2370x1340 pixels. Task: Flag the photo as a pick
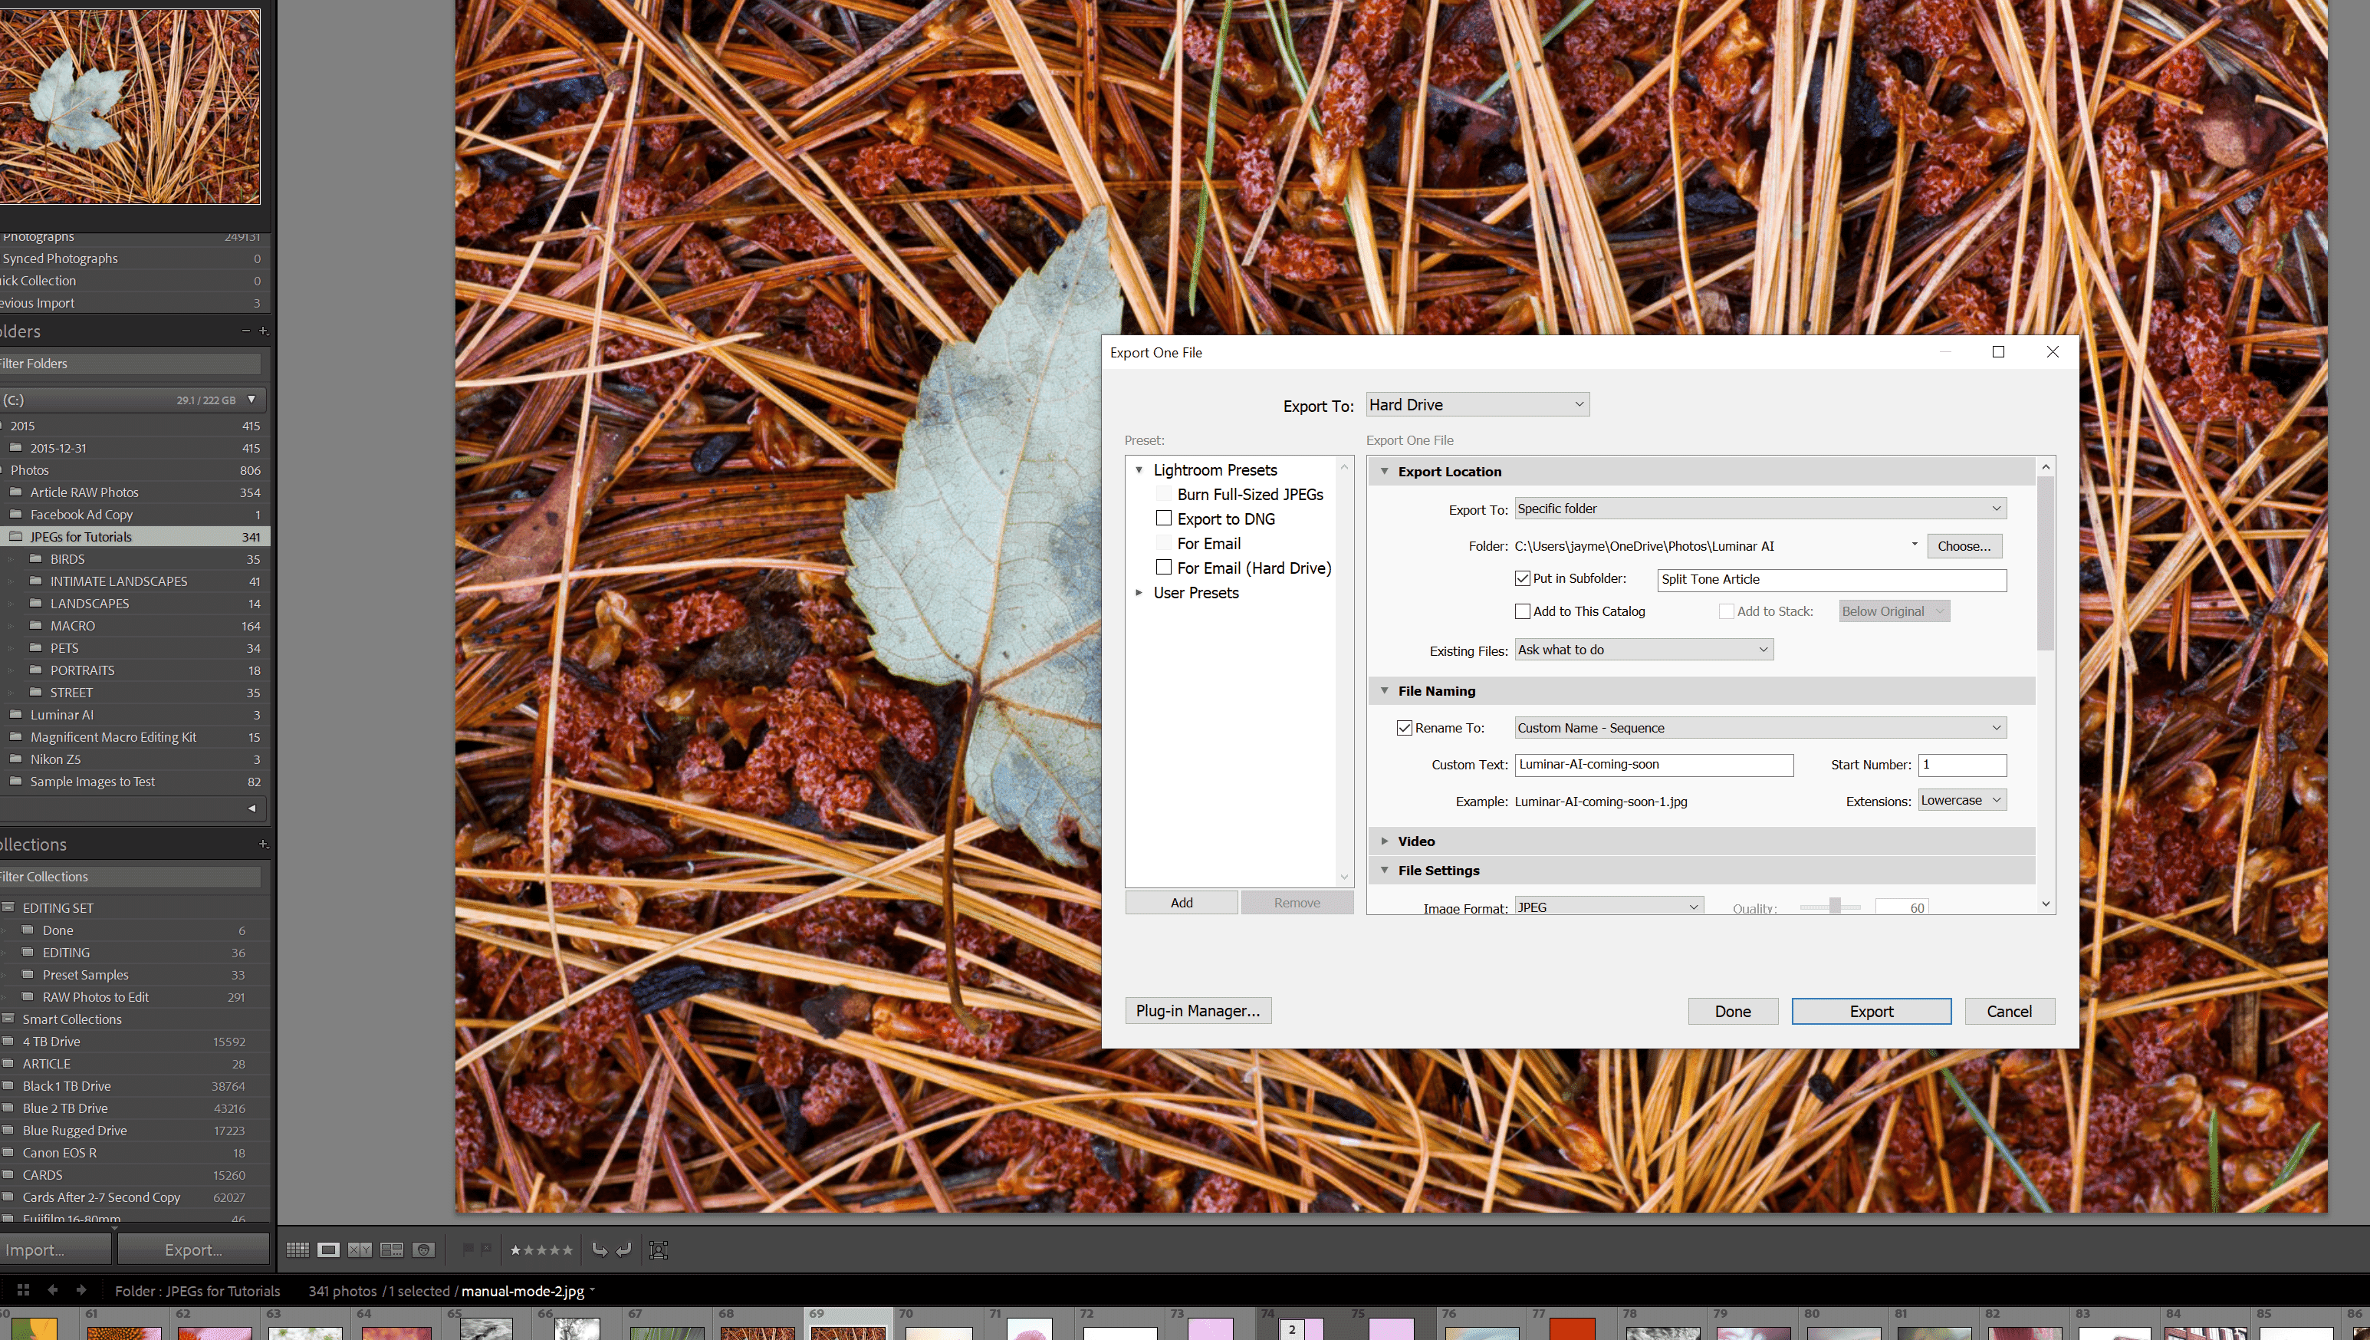coord(471,1249)
